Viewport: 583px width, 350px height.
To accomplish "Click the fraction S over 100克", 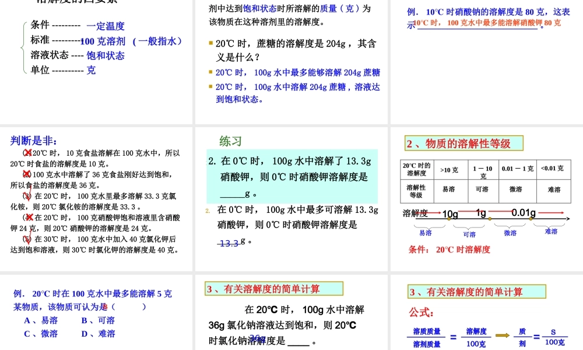I will click(554, 337).
